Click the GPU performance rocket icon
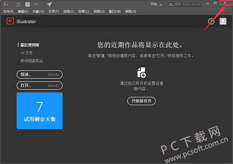Viewport: 233px width, 164px height. pos(49,4)
